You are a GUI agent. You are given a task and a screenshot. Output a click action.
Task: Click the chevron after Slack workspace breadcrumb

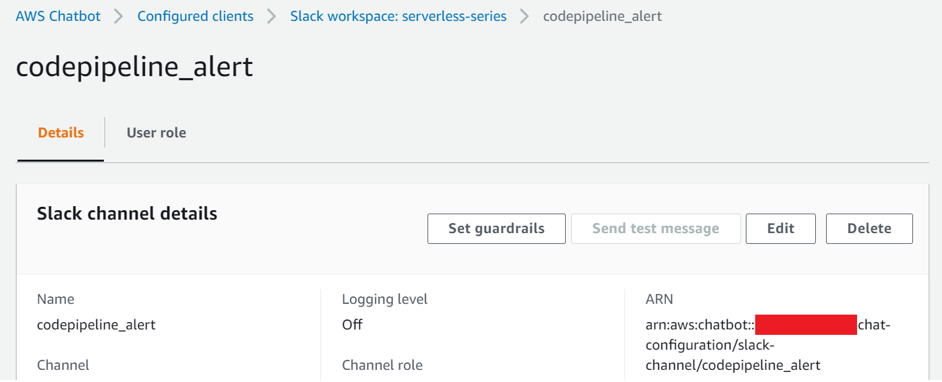525,16
